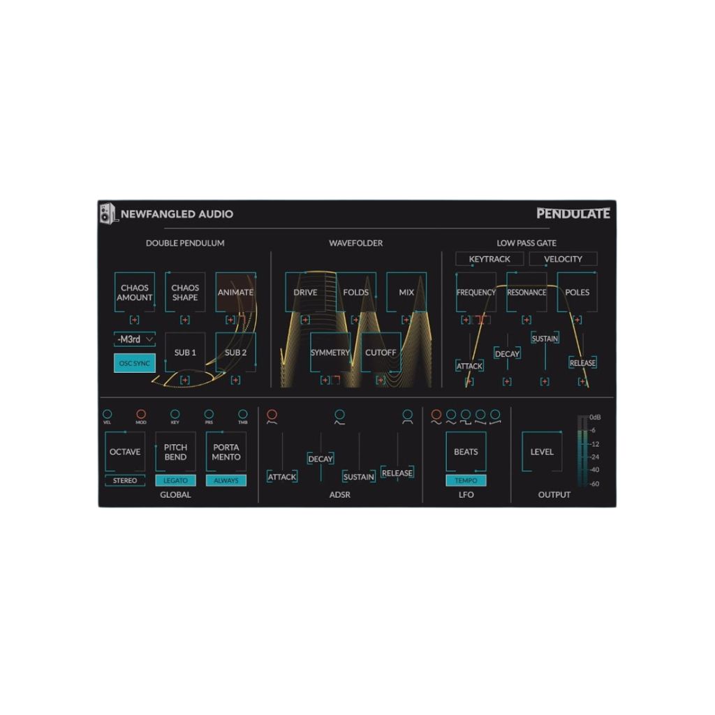Add modulation below the Drive knob
715x715 pixels.
pos(305,320)
